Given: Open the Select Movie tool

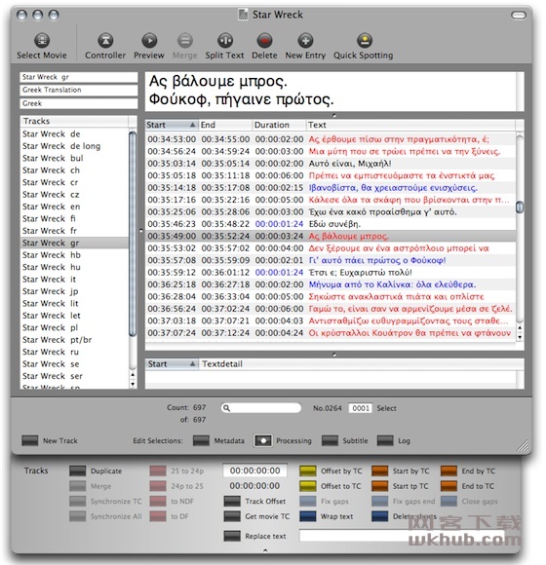Looking at the screenshot, I should tap(42, 41).
